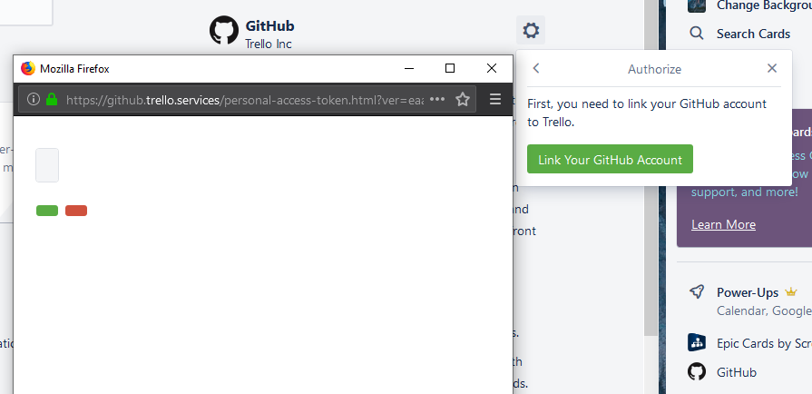Click the green button in popup window
Viewport: 812px width, 394px height.
[x=47, y=211]
